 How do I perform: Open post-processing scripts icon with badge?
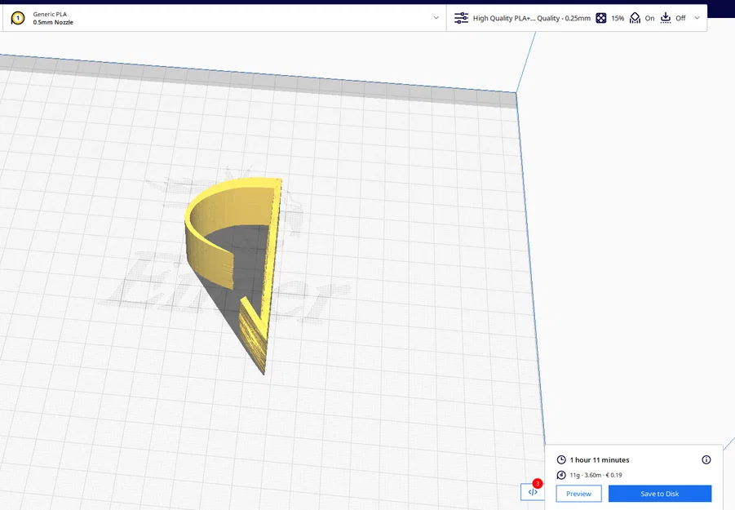[533, 492]
